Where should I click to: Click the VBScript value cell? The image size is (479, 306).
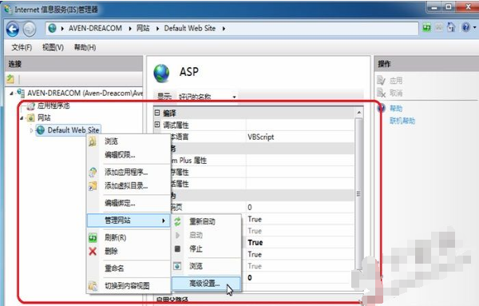click(300, 137)
